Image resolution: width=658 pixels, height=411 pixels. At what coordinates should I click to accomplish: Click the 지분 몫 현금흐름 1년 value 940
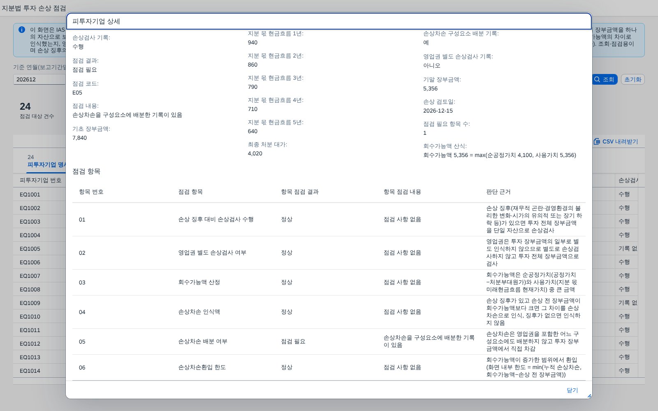tap(253, 42)
